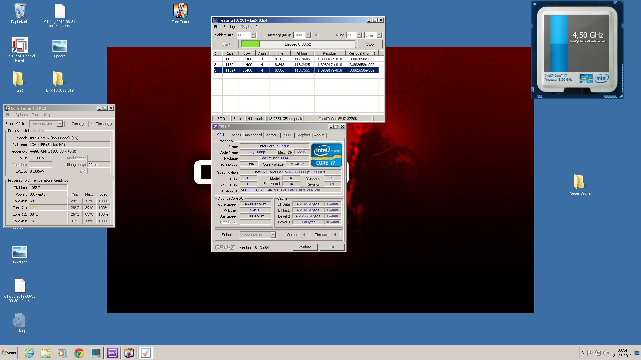Open the 1866 turbo3 image file

tap(20, 252)
